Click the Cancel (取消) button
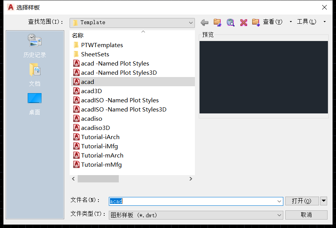Viewport: 336px width, 228px height. click(x=306, y=215)
